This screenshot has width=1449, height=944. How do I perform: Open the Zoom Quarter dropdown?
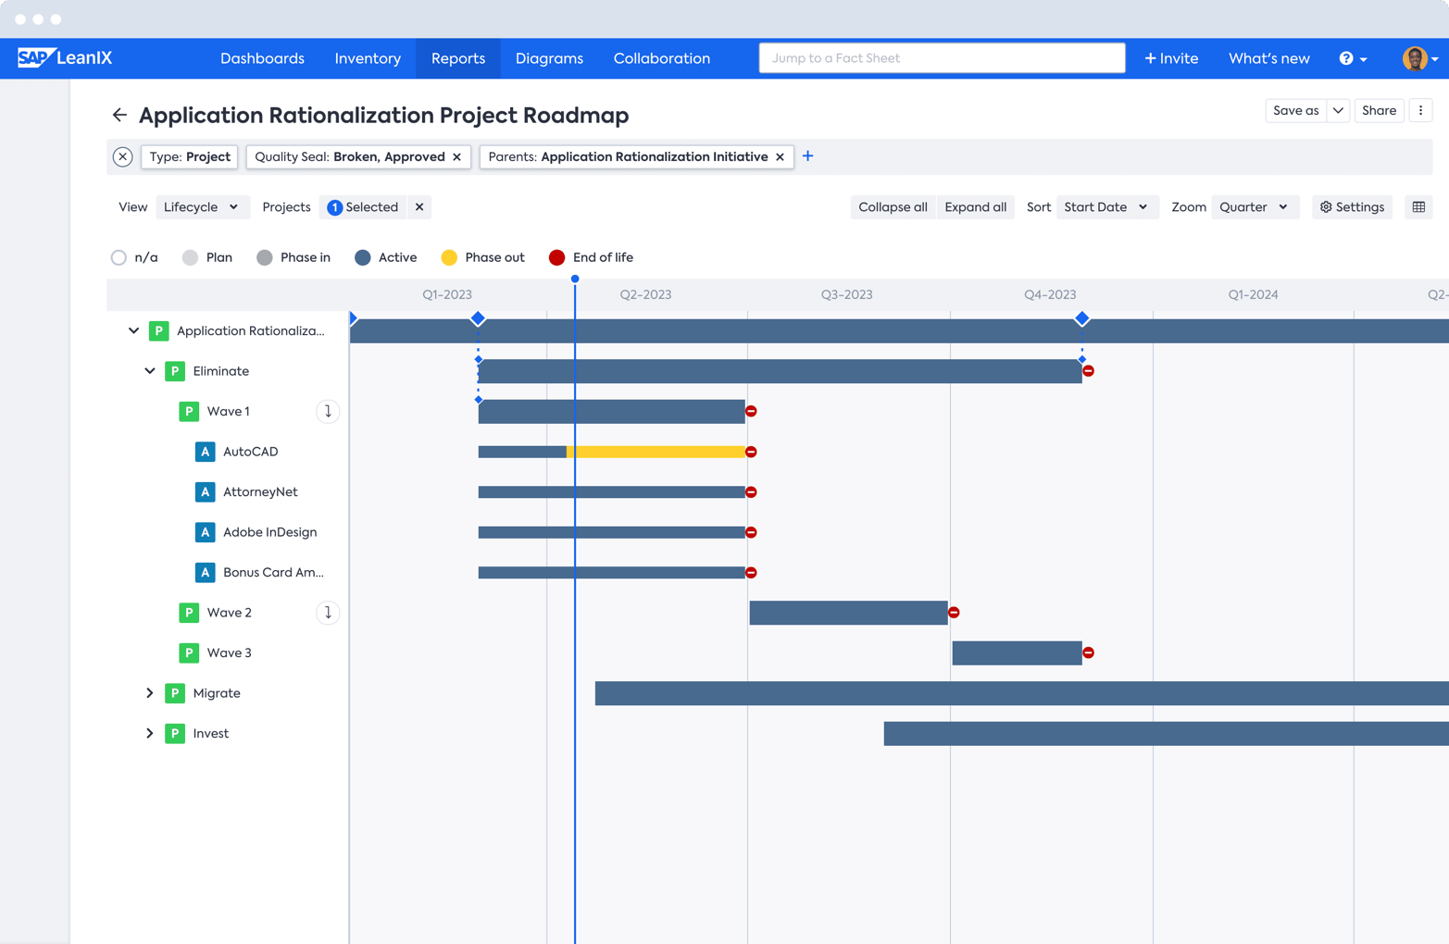pos(1254,206)
